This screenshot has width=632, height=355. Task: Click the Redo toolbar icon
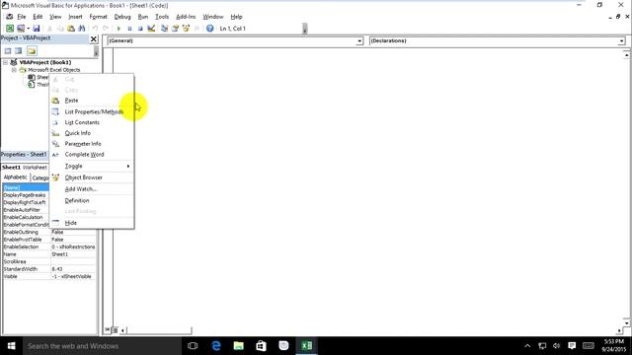tap(106, 29)
